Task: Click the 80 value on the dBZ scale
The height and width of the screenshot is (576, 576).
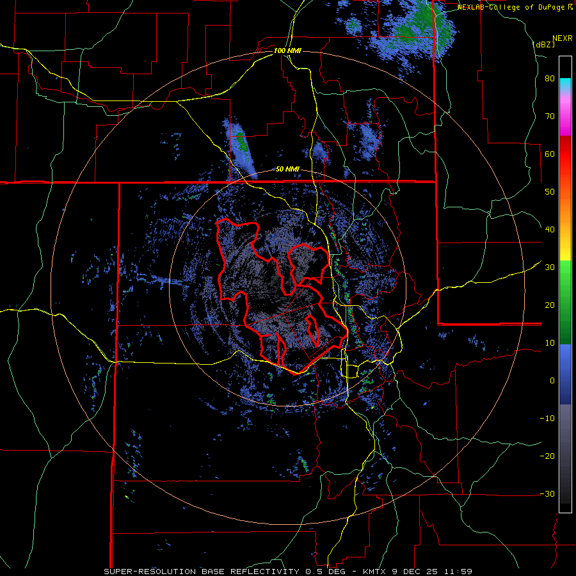Action: [550, 79]
